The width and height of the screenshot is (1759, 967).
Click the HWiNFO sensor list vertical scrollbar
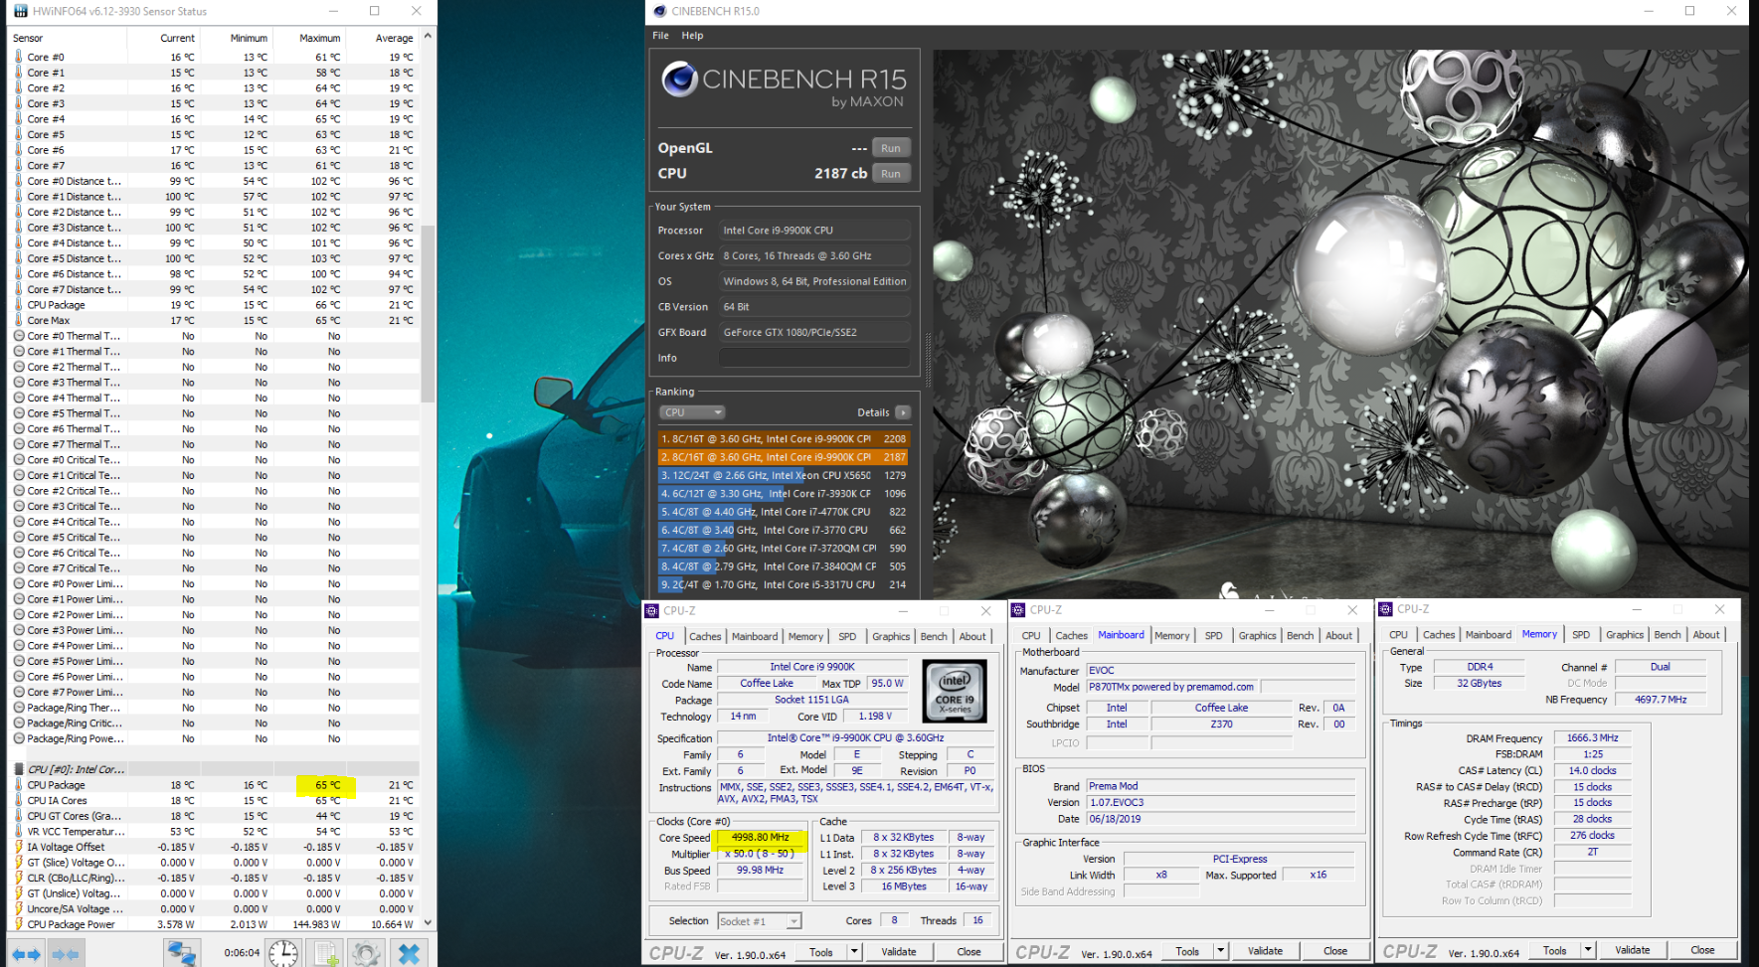(429, 313)
